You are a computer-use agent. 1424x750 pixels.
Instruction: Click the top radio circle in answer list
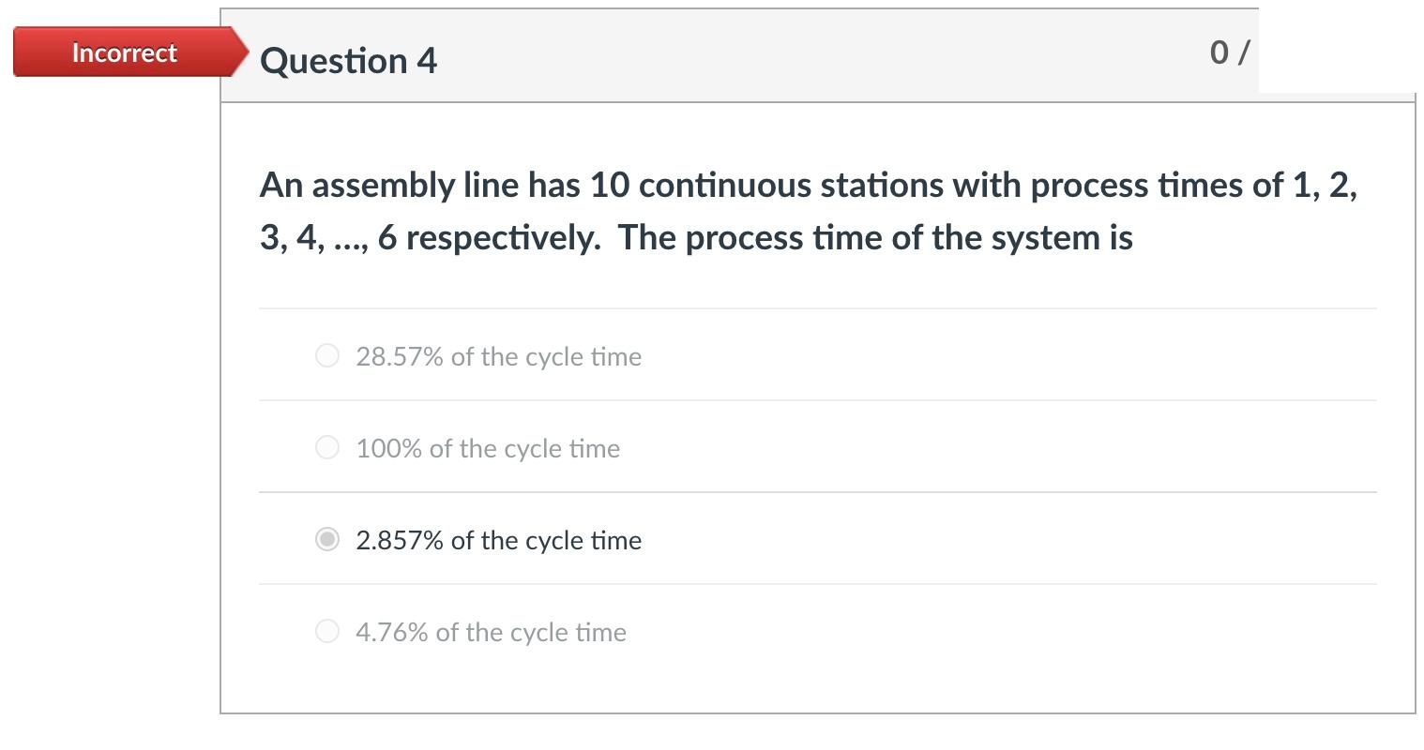pyautogui.click(x=327, y=355)
